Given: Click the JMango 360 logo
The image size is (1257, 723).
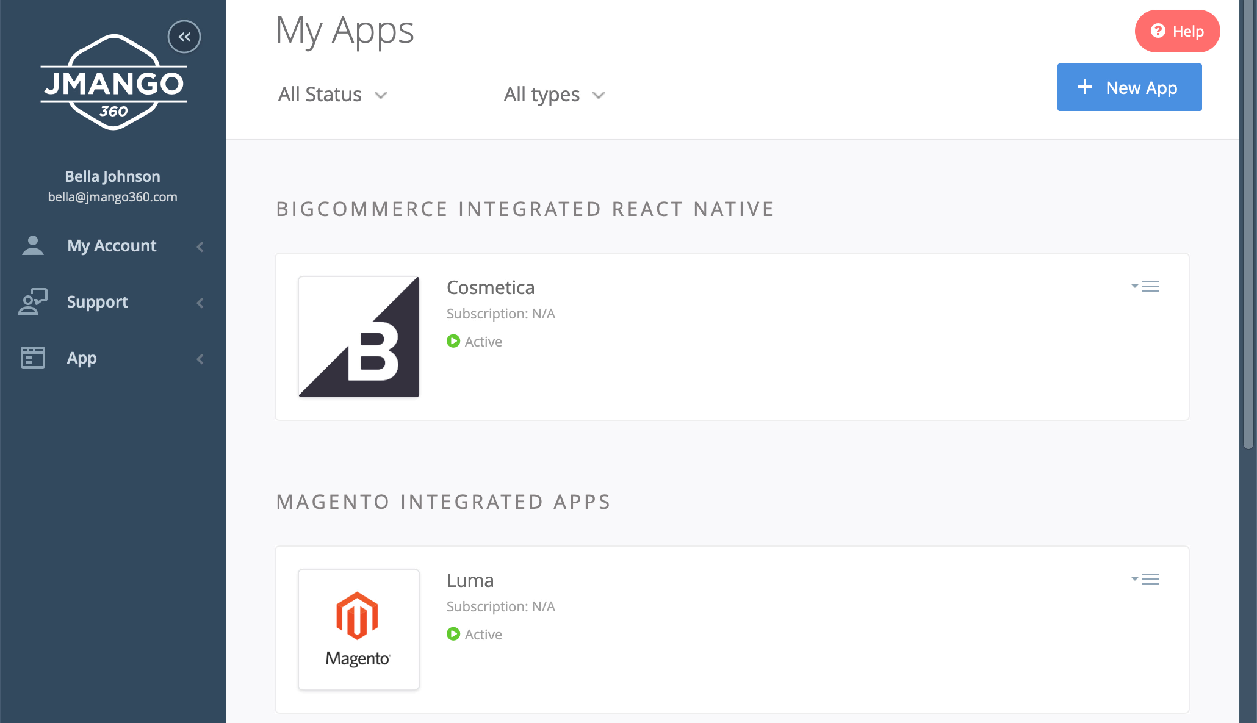Looking at the screenshot, I should tap(113, 83).
